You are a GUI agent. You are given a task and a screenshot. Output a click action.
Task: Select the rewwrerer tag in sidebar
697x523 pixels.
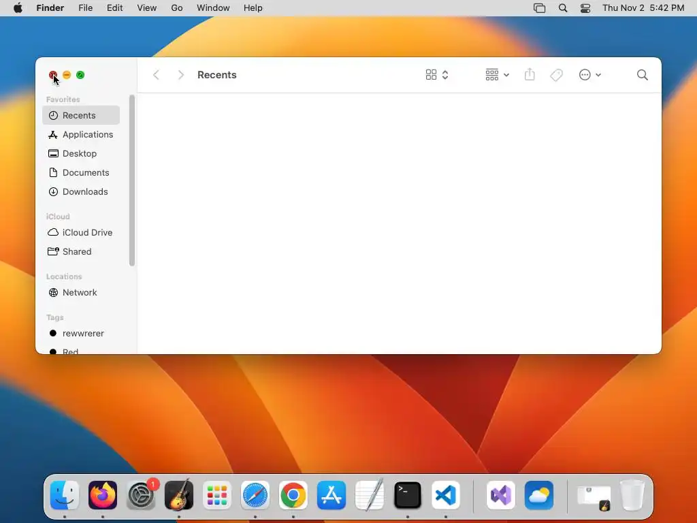pos(81,334)
